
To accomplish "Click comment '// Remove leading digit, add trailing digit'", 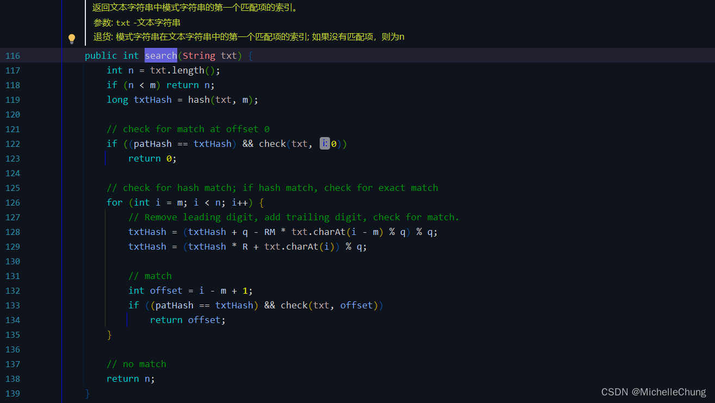I will [x=294, y=217].
